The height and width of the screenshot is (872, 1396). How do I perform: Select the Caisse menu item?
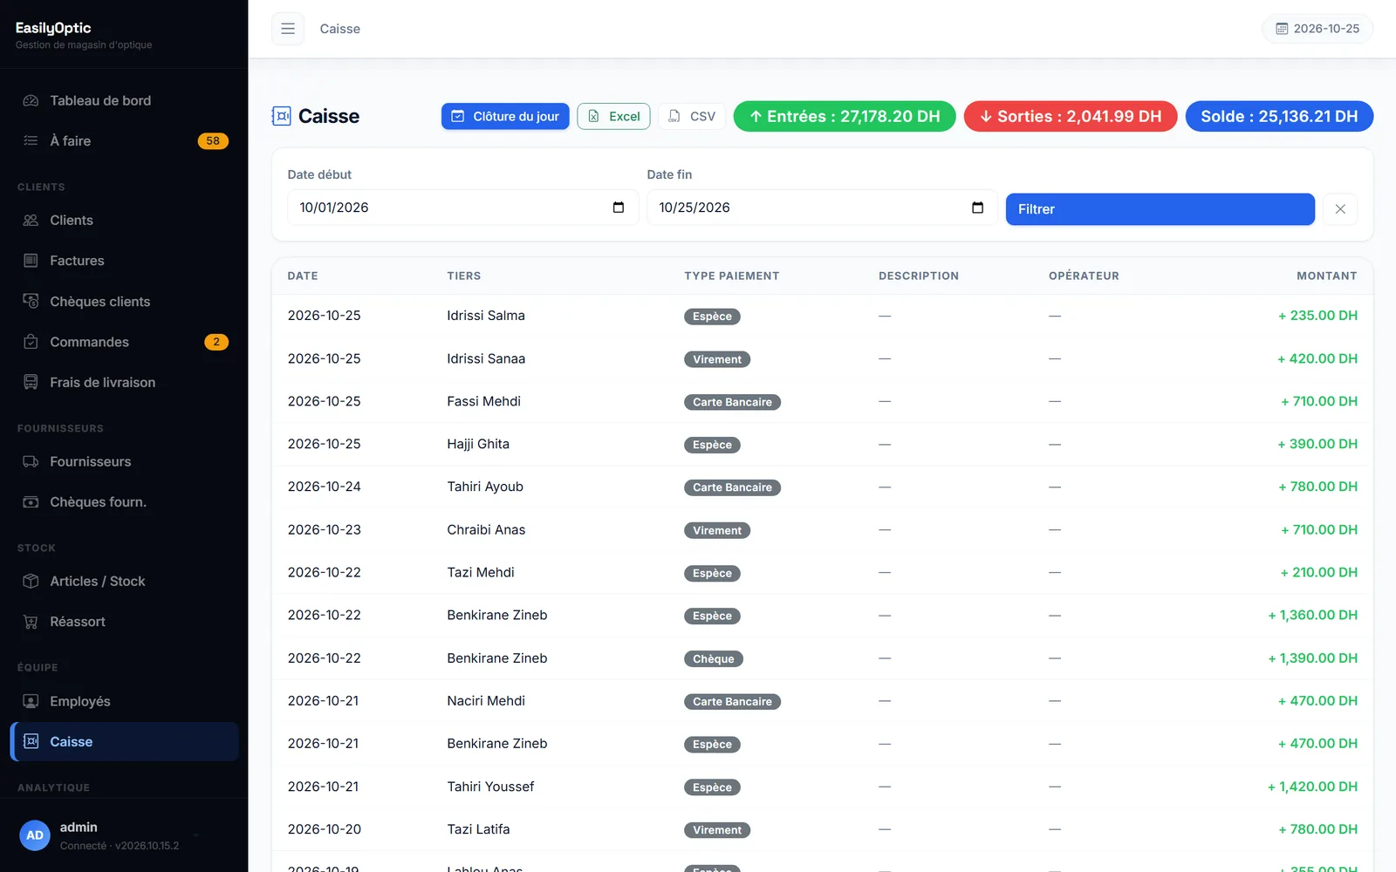click(124, 741)
